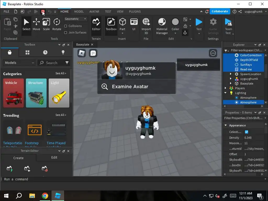
Task: Activate the Move tool
Action: (36, 25)
